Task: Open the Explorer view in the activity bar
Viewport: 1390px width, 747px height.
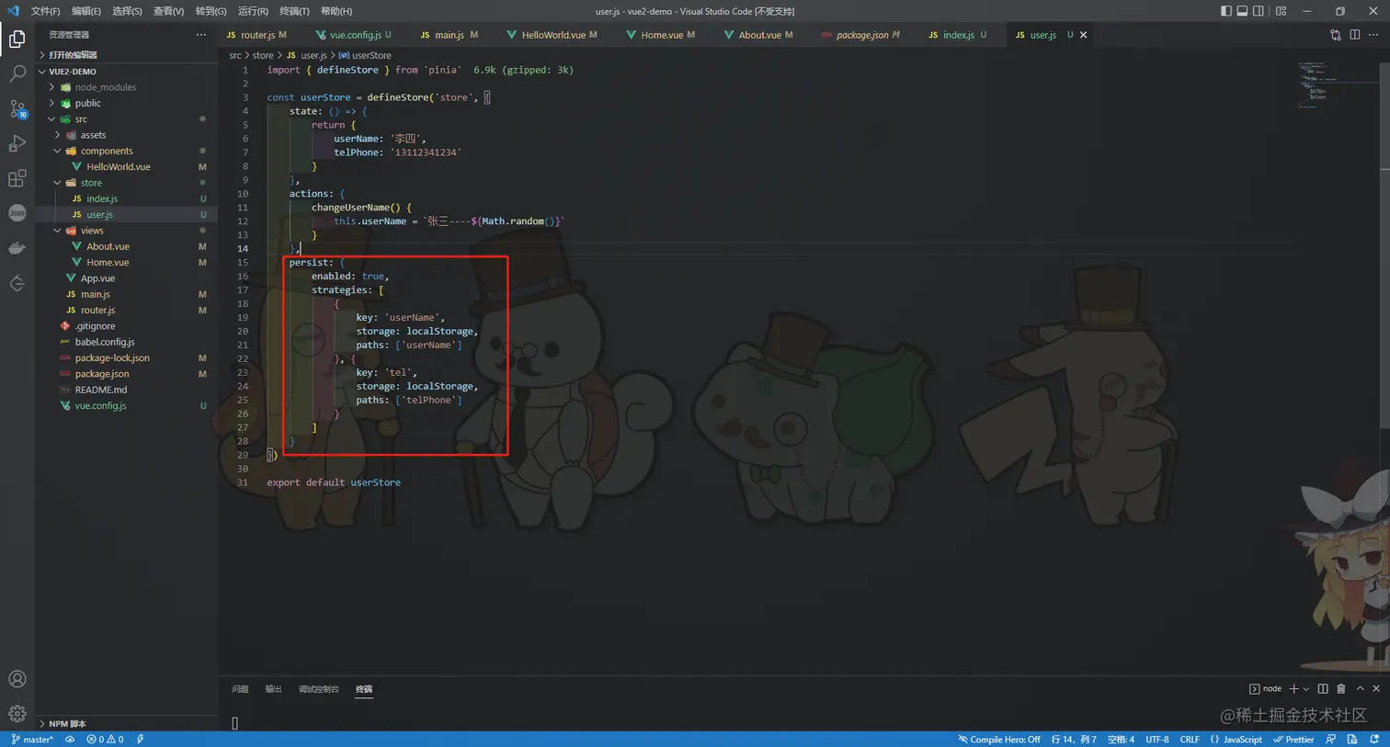Action: 17,39
